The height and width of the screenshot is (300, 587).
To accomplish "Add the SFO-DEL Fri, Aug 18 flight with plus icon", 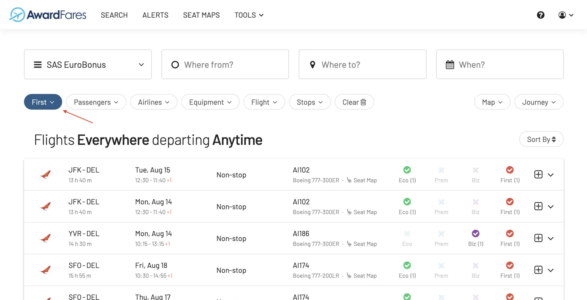I will tap(538, 270).
